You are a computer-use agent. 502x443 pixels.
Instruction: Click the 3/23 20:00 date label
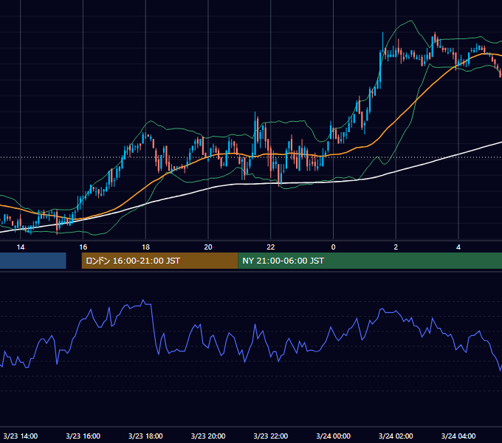(208, 436)
